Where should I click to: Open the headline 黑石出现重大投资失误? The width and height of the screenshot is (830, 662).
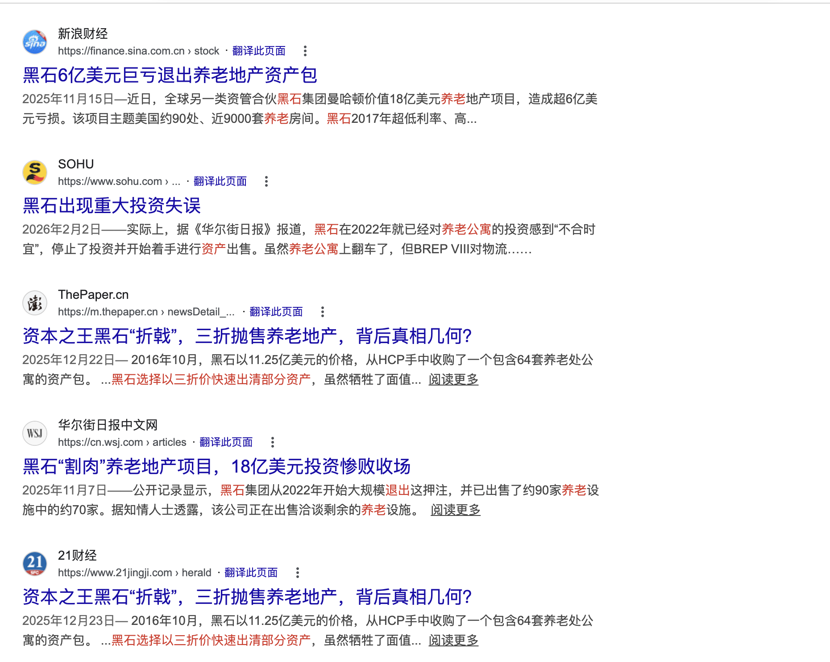112,205
